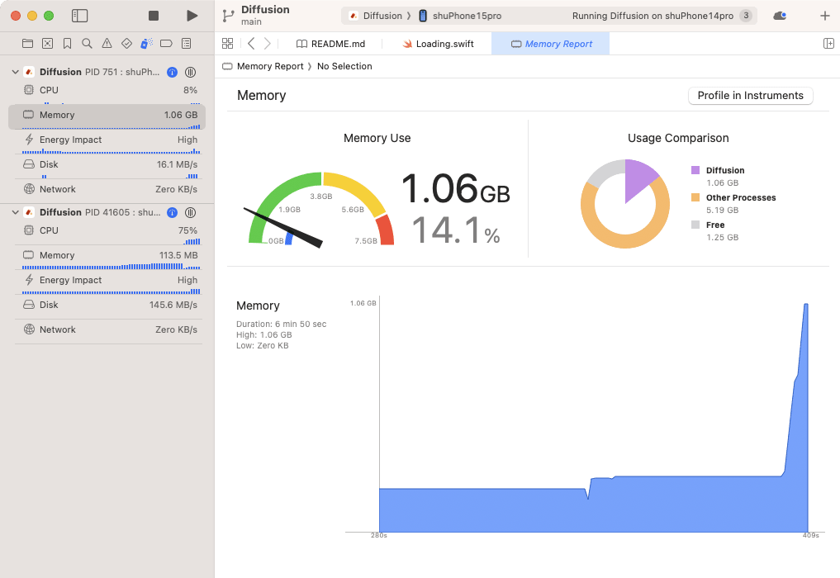Collapse Diffusion PID 751 process group
Screen dimensions: 840x578
[16, 72]
